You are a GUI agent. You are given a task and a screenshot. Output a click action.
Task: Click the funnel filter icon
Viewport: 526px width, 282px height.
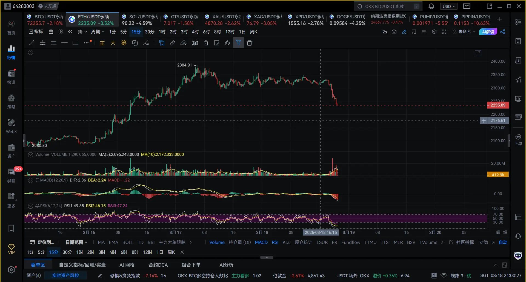click(238, 43)
